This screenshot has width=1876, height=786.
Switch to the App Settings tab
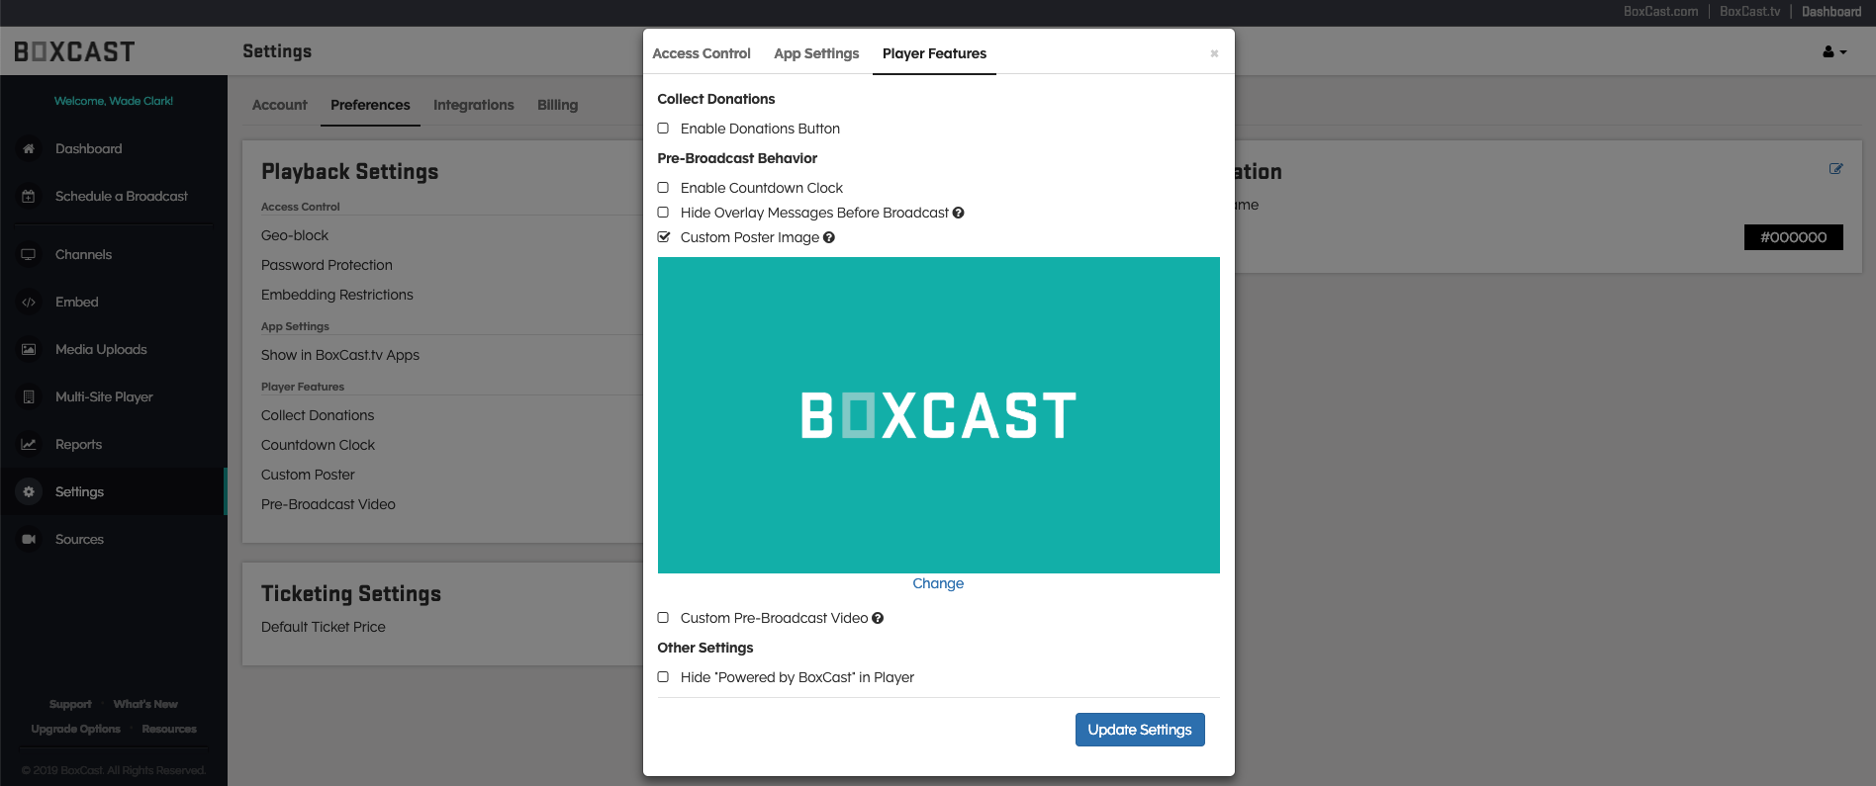pyautogui.click(x=816, y=53)
